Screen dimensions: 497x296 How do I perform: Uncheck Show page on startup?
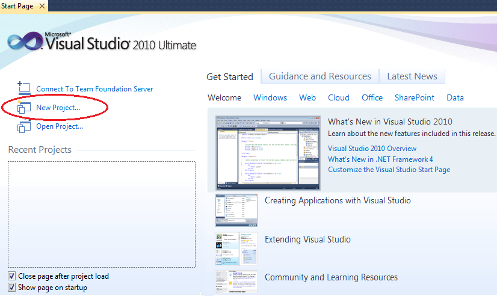click(11, 287)
